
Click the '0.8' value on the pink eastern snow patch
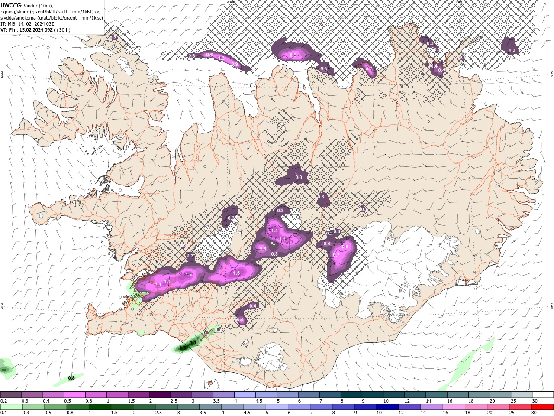point(345,247)
